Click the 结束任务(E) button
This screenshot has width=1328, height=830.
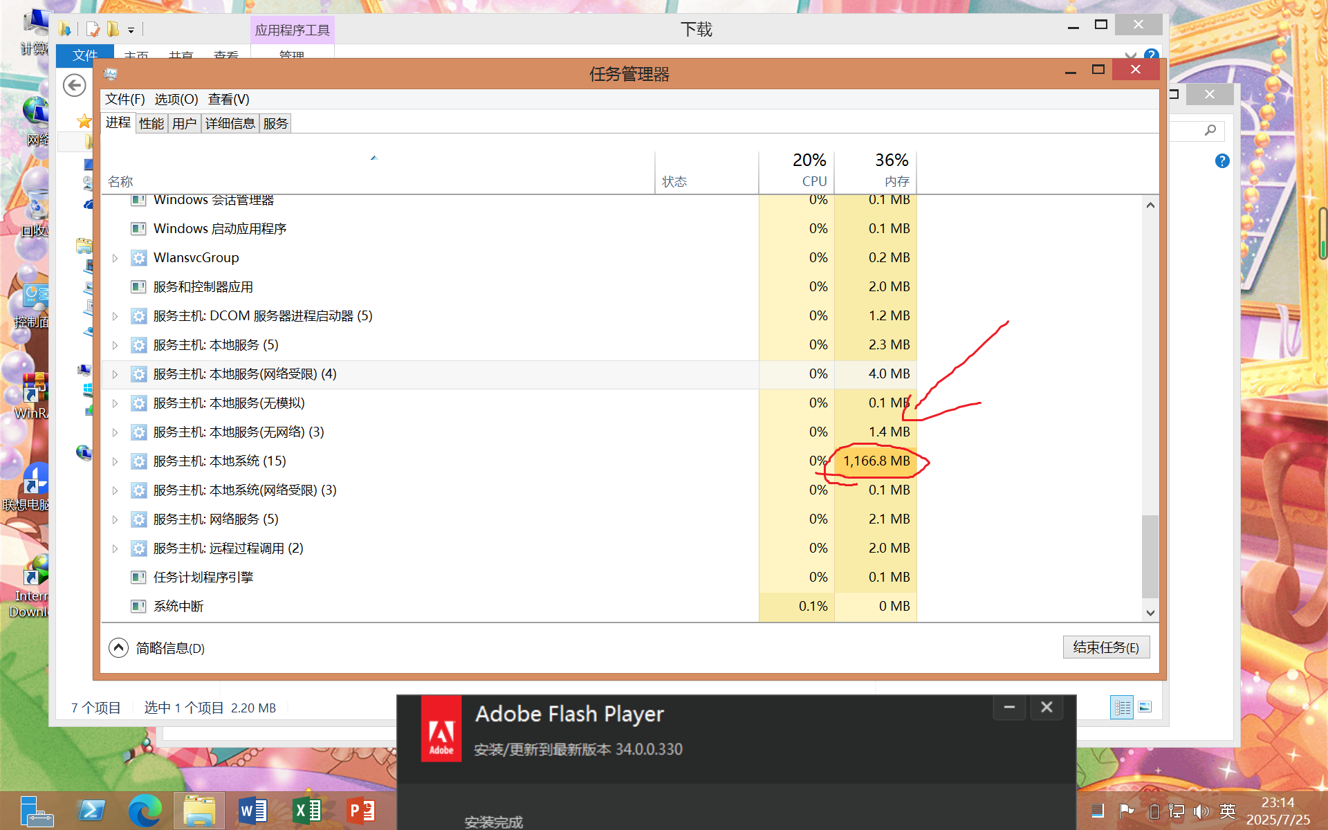1105,647
